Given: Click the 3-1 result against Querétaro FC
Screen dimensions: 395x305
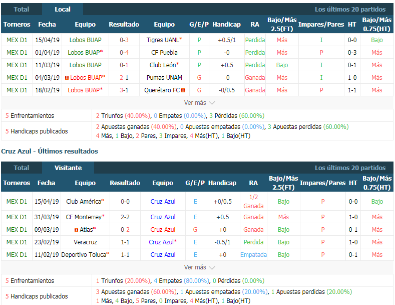Looking at the screenshot, I should 124,90.
